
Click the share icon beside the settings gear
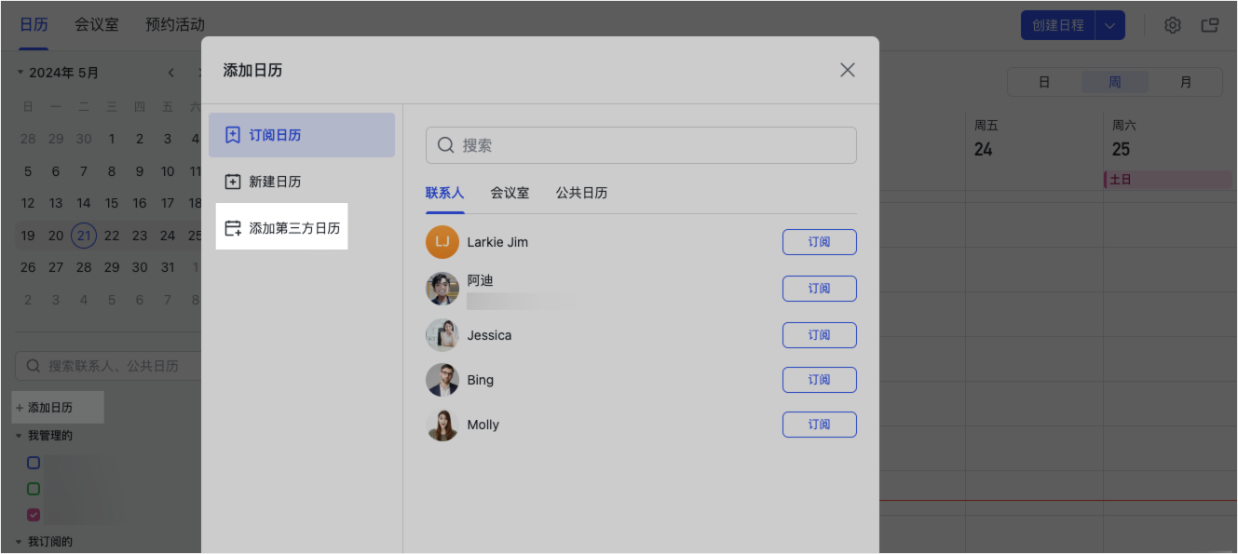pos(1210,25)
